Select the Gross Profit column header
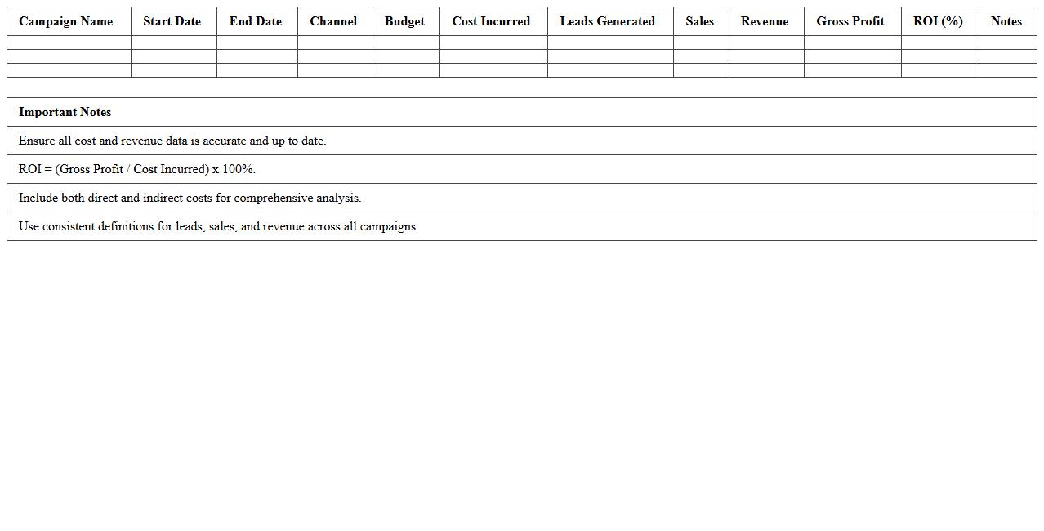 pos(850,21)
